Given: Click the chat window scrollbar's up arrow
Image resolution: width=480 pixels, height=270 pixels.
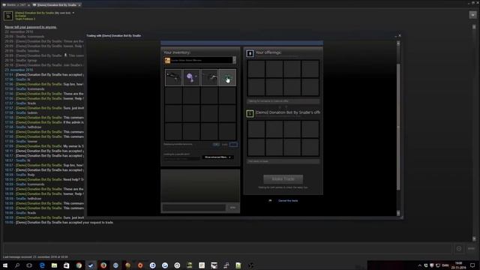Looking at the screenshot, I should click(x=474, y=27).
